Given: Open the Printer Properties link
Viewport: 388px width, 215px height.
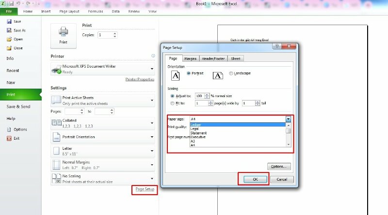Looking at the screenshot, I should pos(140,79).
